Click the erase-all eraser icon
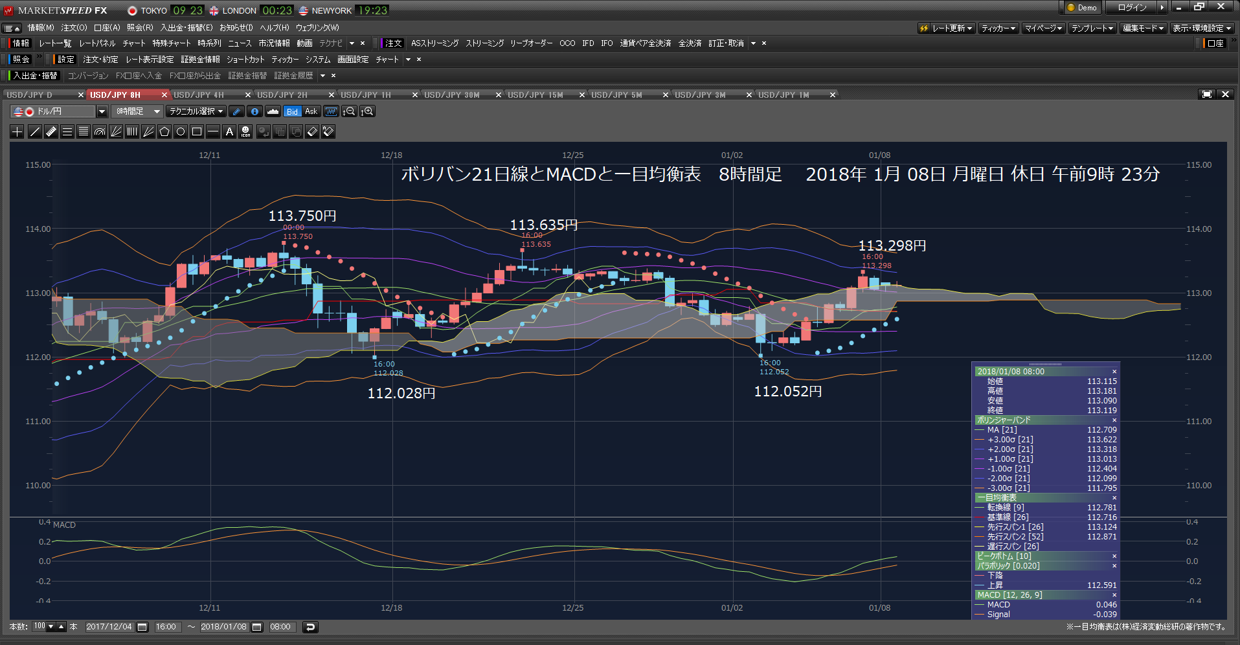Viewport: 1240px width, 645px height. 328,131
